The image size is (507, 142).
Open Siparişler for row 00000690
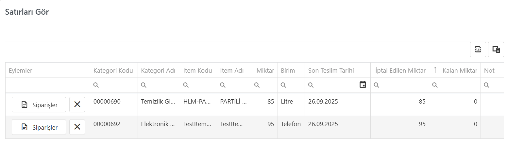coord(39,105)
